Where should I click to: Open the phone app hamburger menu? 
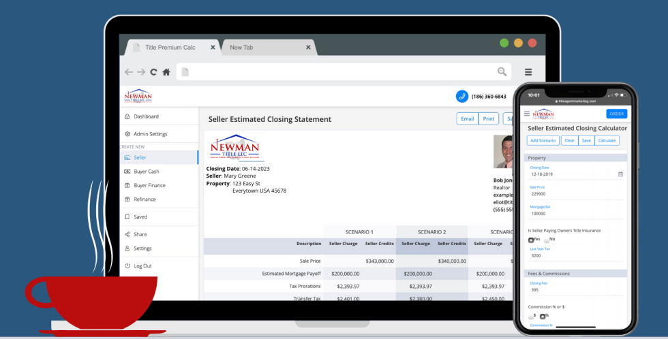tap(527, 114)
